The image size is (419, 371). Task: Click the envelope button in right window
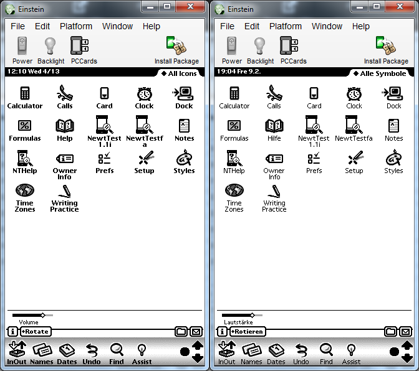406,332
